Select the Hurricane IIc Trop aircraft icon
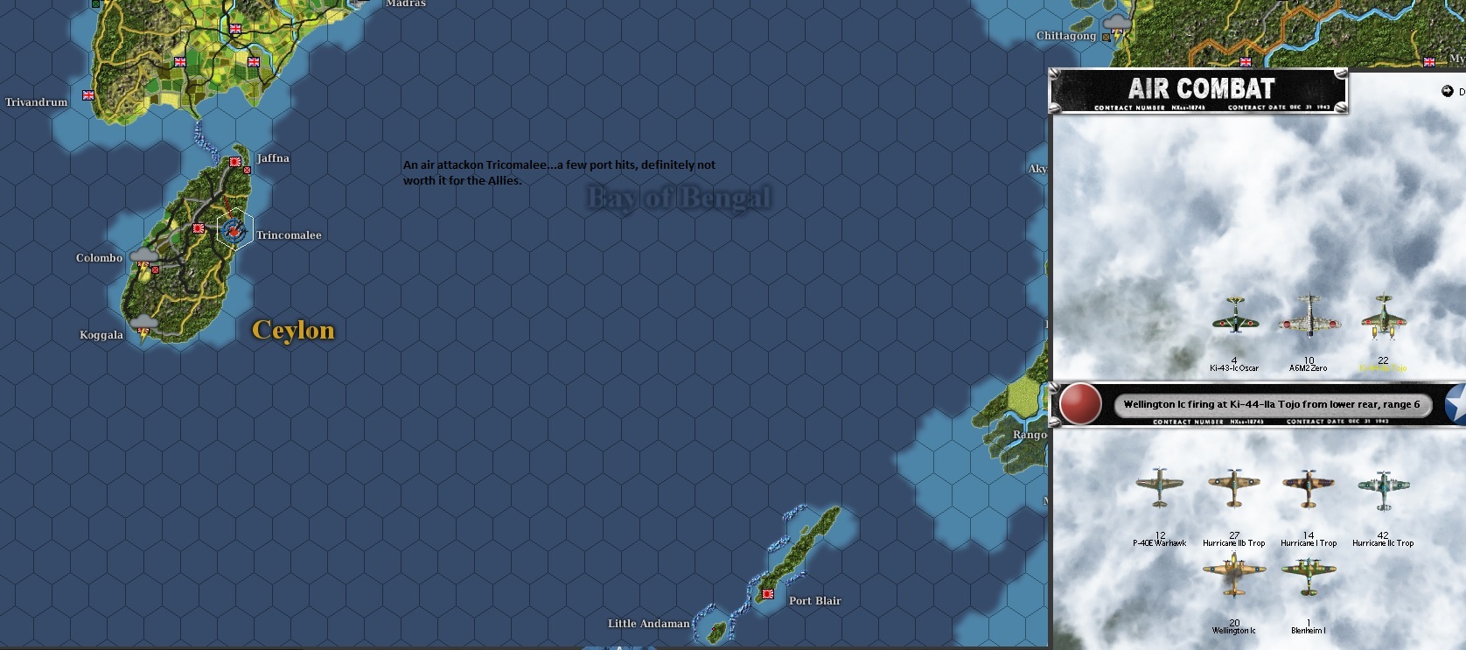 (x=1383, y=490)
